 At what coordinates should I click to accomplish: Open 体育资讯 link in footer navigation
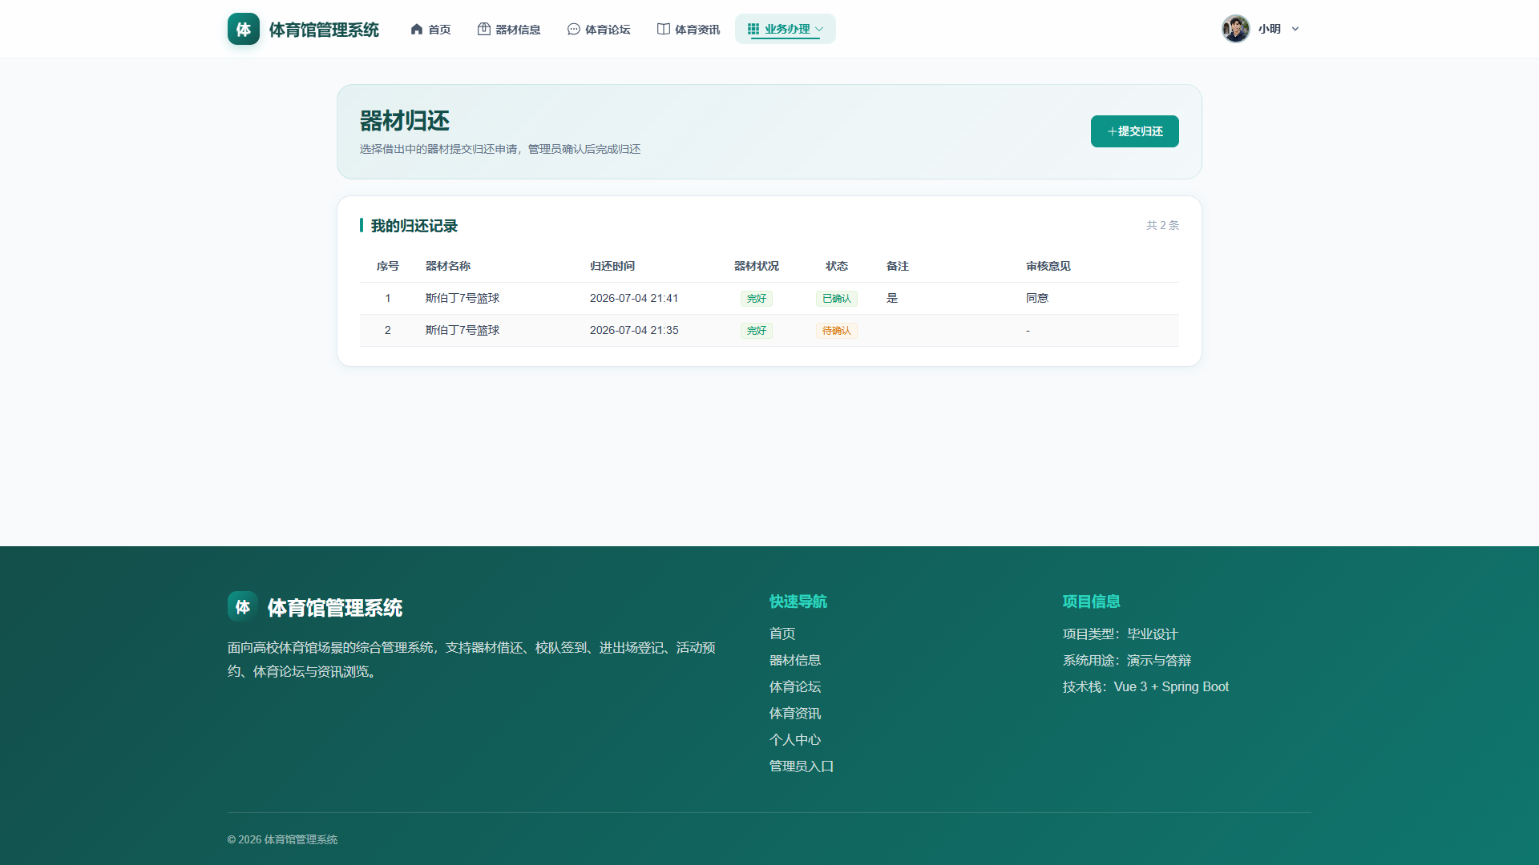795,714
